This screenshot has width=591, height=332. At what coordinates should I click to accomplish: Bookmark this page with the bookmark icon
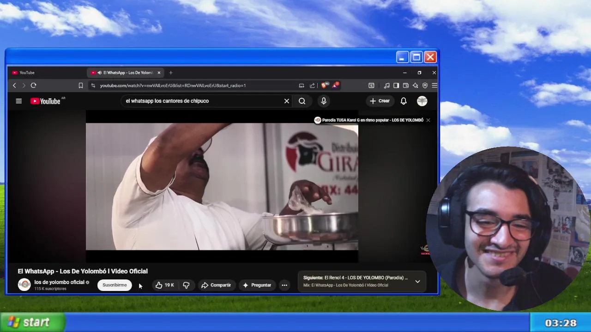click(81, 85)
